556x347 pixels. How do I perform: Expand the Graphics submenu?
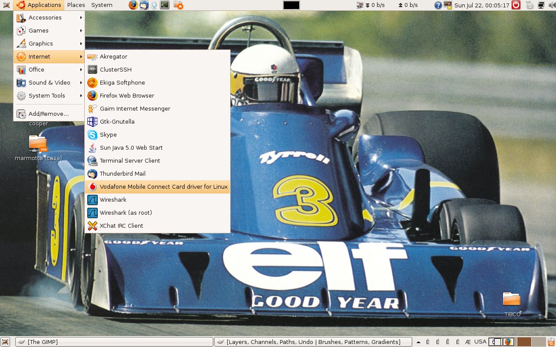pyautogui.click(x=49, y=43)
